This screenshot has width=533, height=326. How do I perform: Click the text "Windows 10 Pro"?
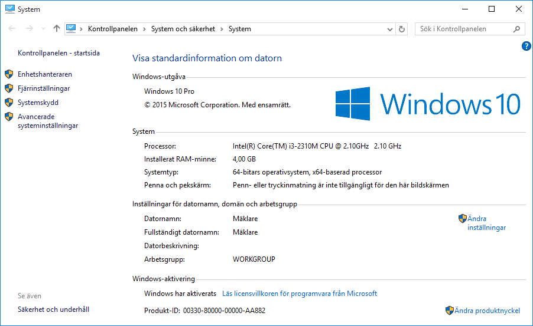click(x=169, y=91)
